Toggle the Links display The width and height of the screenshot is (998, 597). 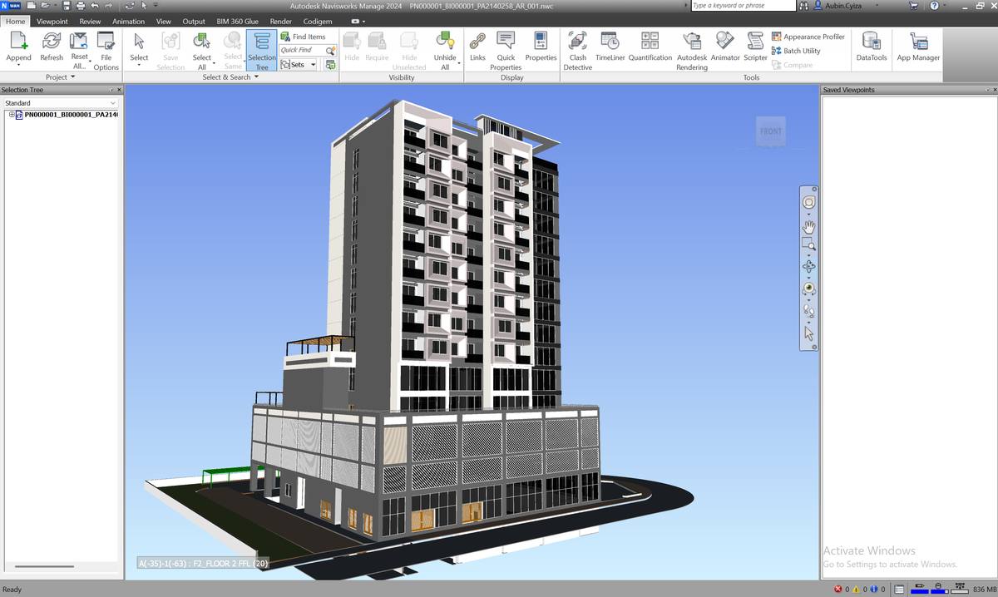point(477,46)
